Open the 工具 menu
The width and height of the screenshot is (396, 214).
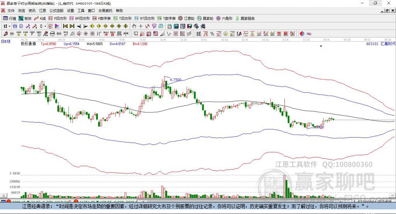81,10
